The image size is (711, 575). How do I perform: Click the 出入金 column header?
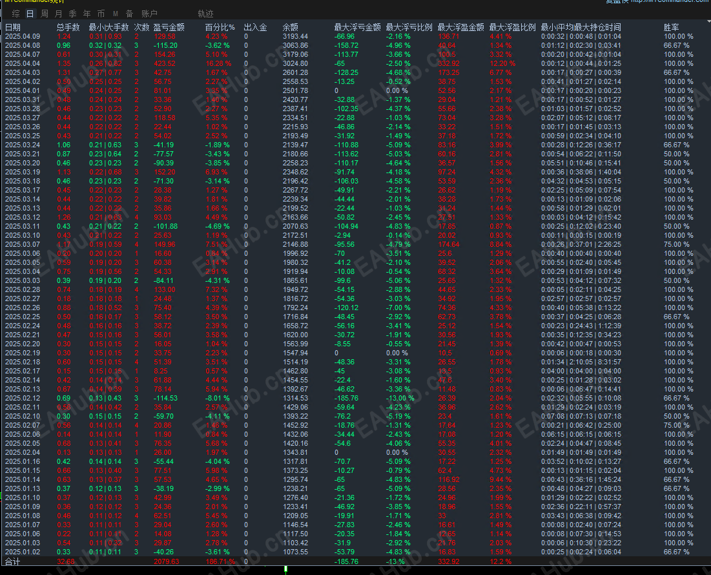click(x=255, y=27)
